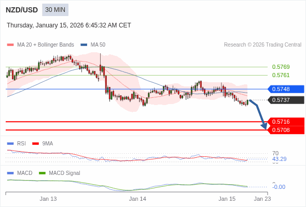Click the MA 20 + Bollinger Bands red swatch
The image size is (306, 207).
10,45
